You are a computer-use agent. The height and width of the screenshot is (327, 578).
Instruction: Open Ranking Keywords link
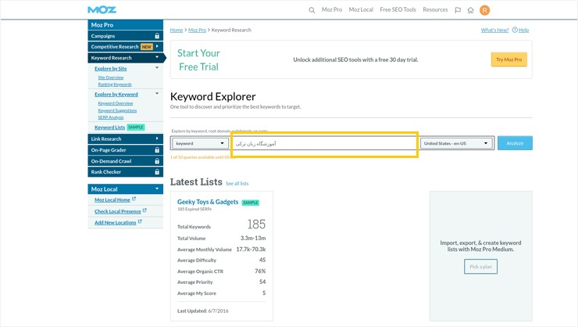click(115, 84)
